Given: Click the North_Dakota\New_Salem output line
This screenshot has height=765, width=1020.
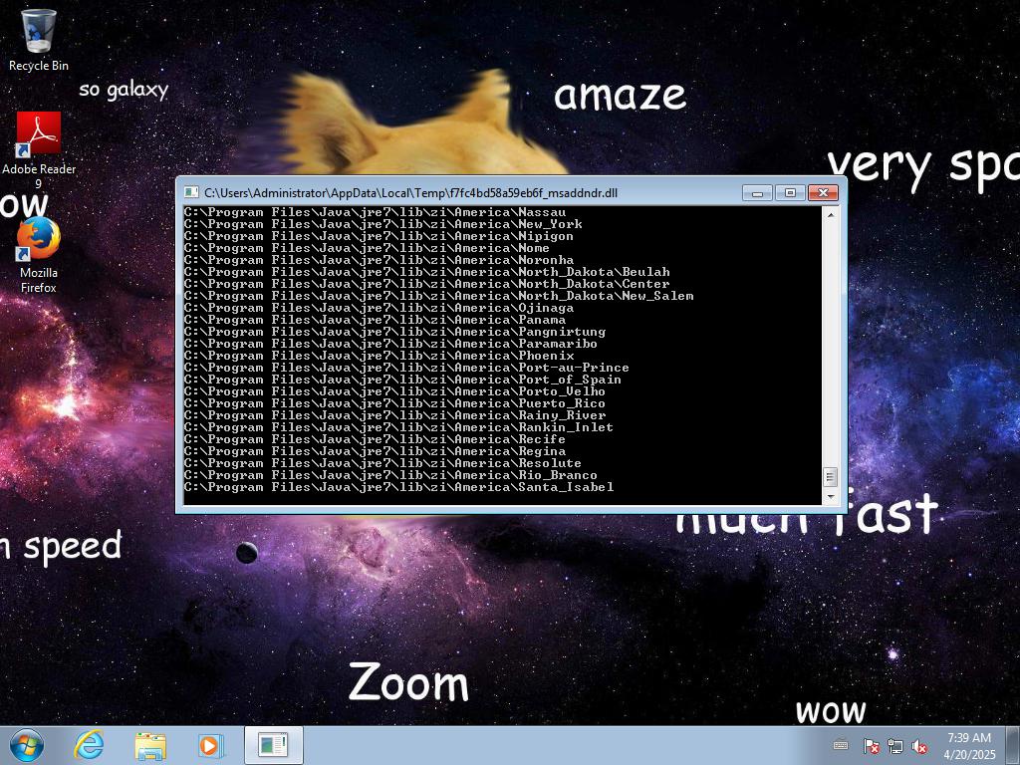Looking at the screenshot, I should 438,296.
